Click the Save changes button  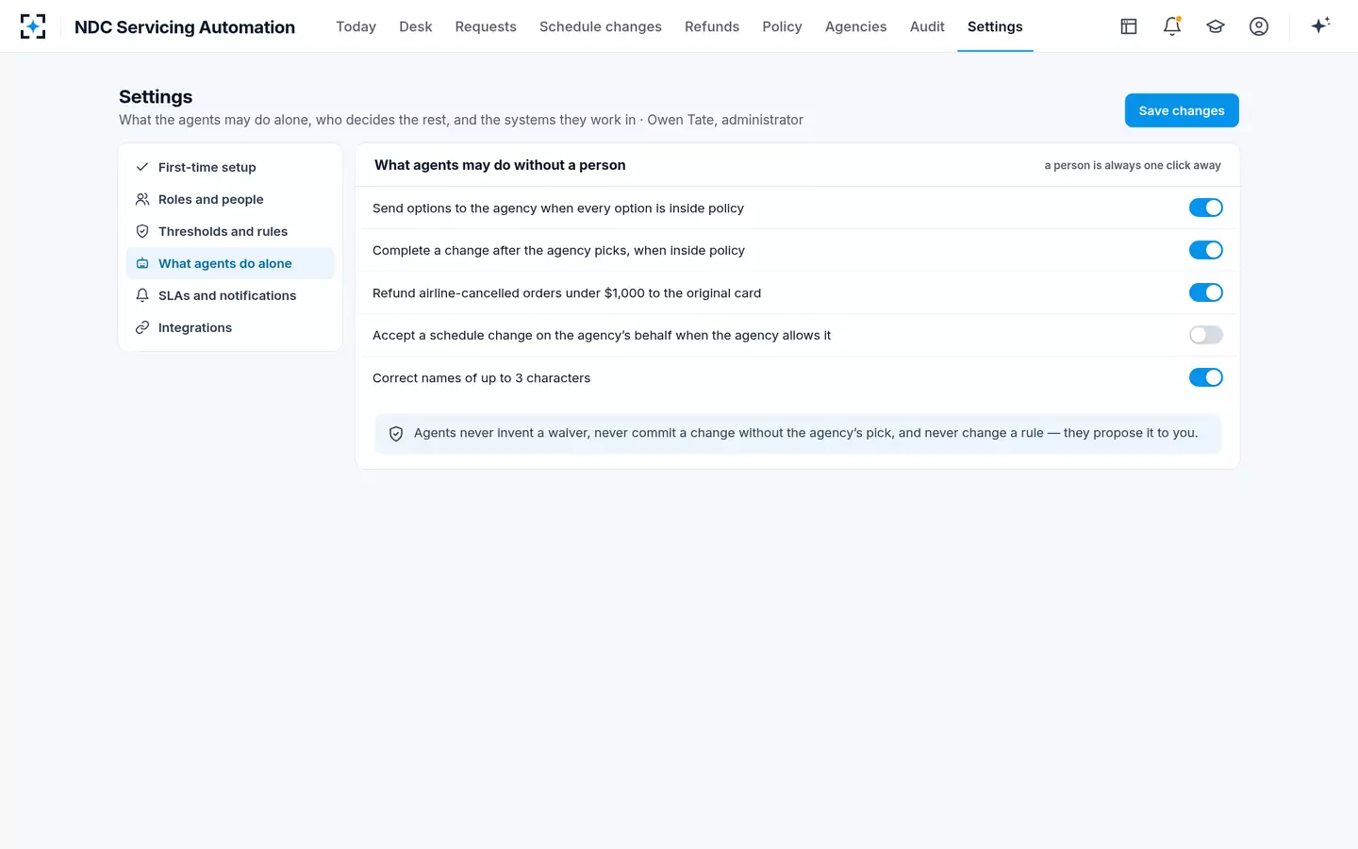click(1182, 110)
